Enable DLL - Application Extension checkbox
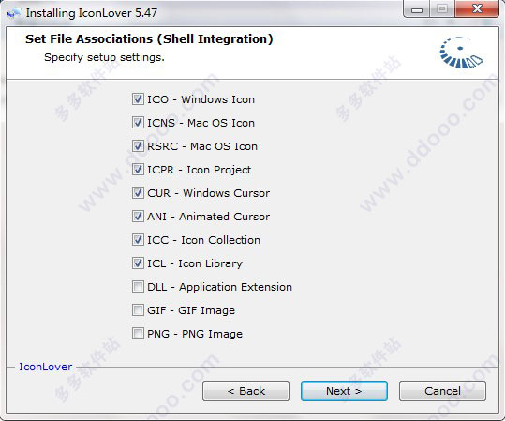 pos(138,287)
